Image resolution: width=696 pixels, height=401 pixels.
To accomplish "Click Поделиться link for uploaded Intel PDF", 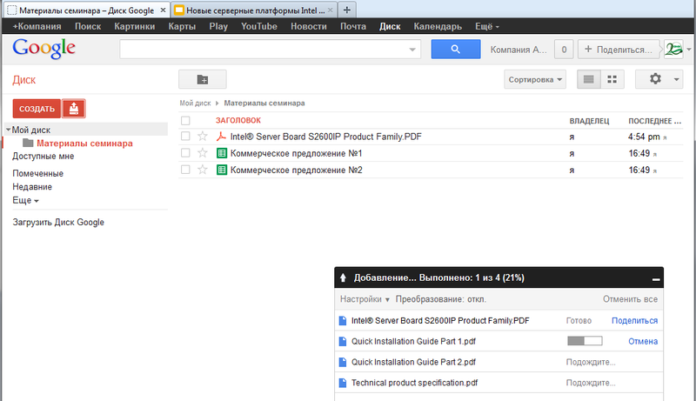I will (635, 320).
